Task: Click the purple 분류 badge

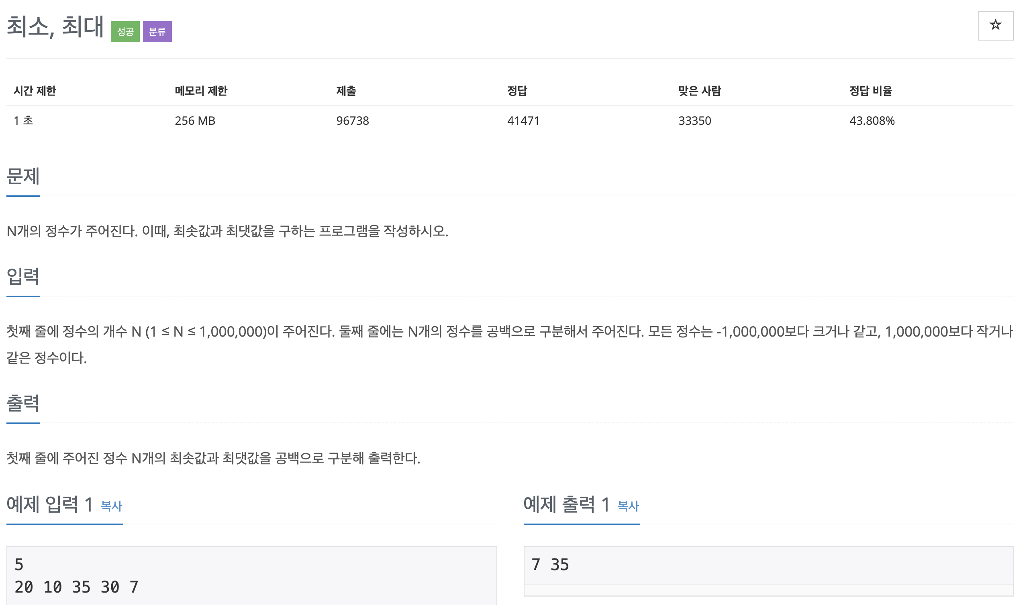Action: 158,31
